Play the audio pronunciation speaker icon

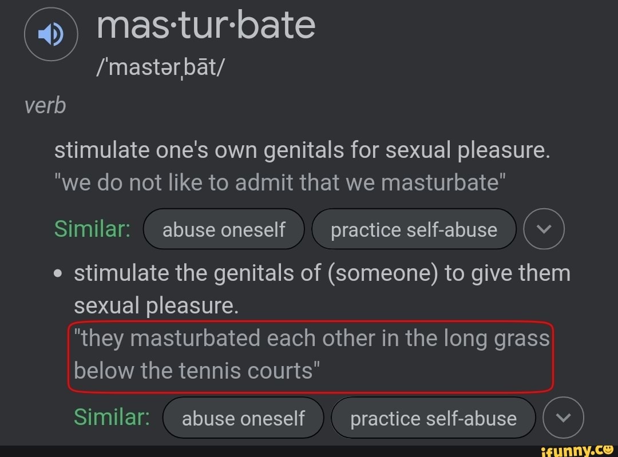(x=50, y=35)
